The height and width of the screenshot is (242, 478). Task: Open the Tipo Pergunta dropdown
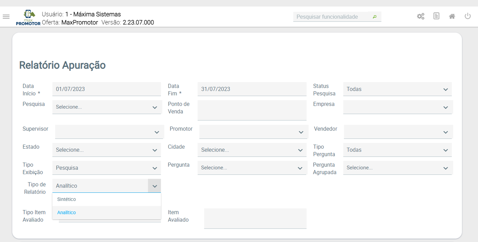(397, 150)
